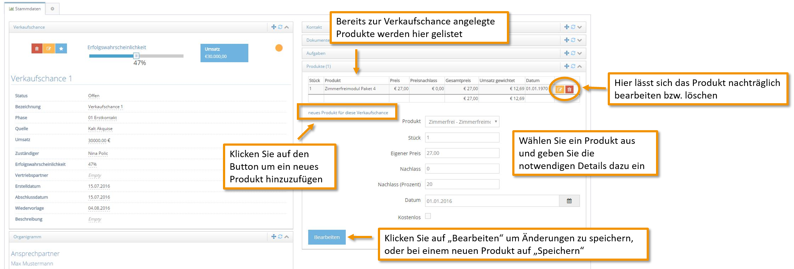
Task: Click the Erfolgswahrscheinlichkeit slider handle
Action: (136, 56)
